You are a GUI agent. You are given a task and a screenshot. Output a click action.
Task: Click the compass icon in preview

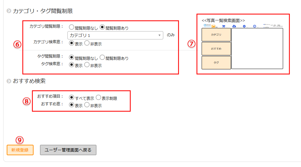(x=254, y=26)
